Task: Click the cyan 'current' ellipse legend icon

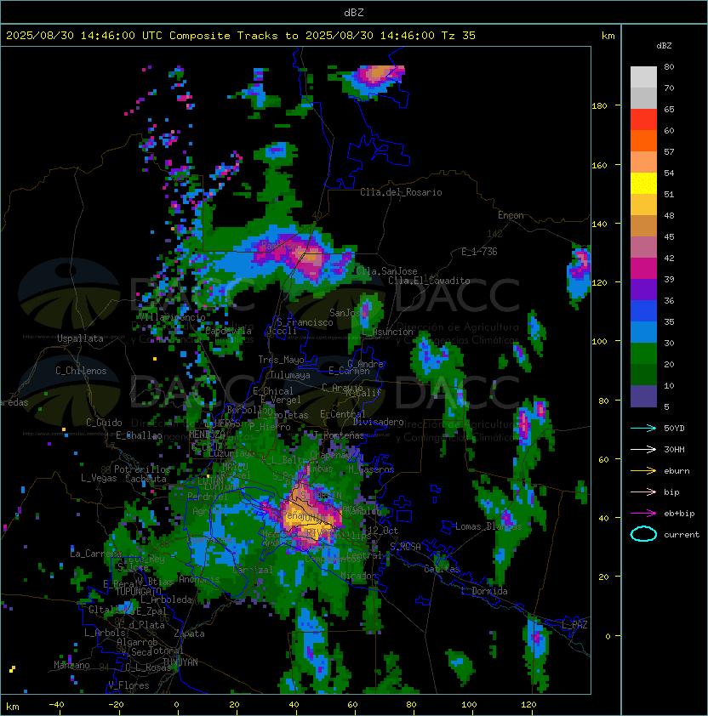Action: (643, 534)
